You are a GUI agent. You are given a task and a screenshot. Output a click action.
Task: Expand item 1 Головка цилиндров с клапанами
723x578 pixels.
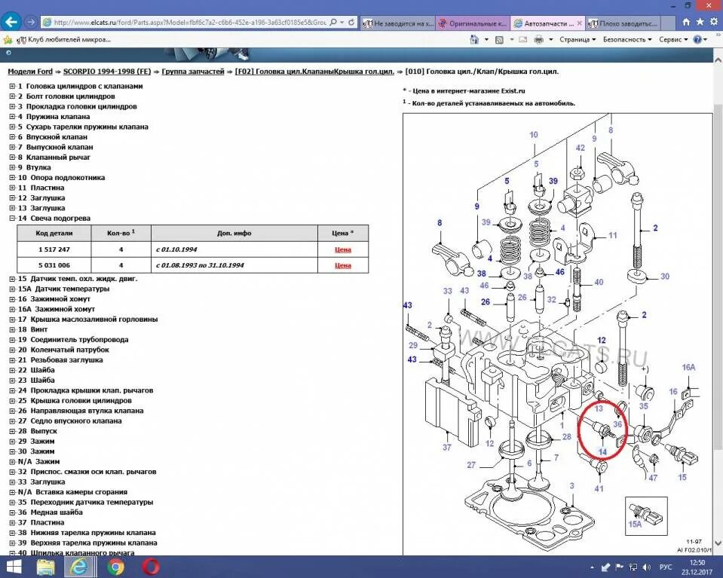(13, 86)
